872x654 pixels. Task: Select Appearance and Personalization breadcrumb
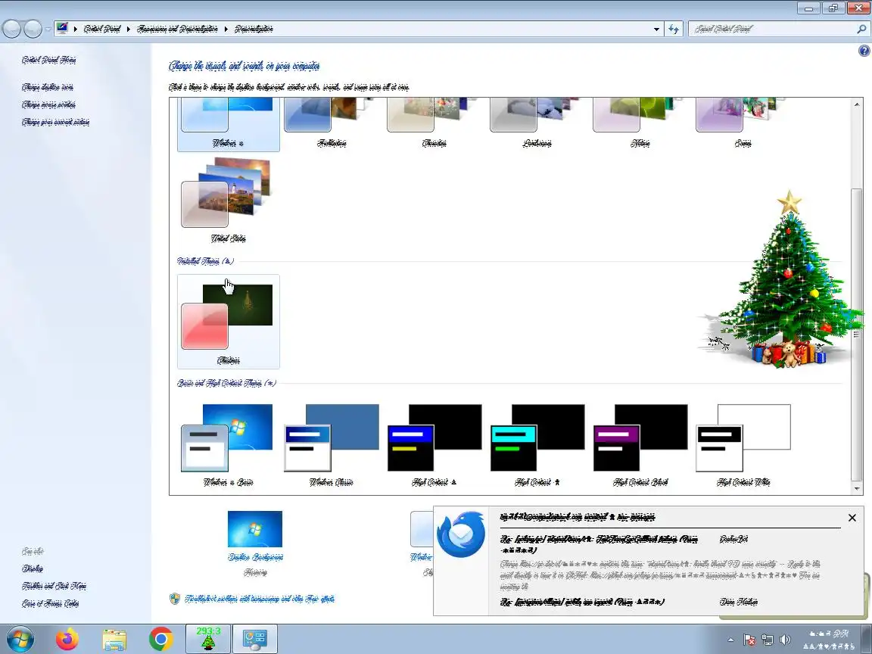[x=177, y=29]
